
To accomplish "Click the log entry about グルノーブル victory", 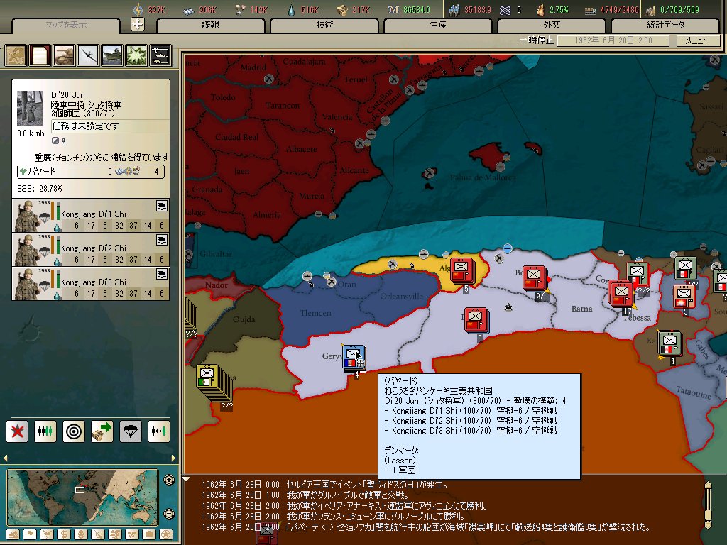I will point(334,517).
